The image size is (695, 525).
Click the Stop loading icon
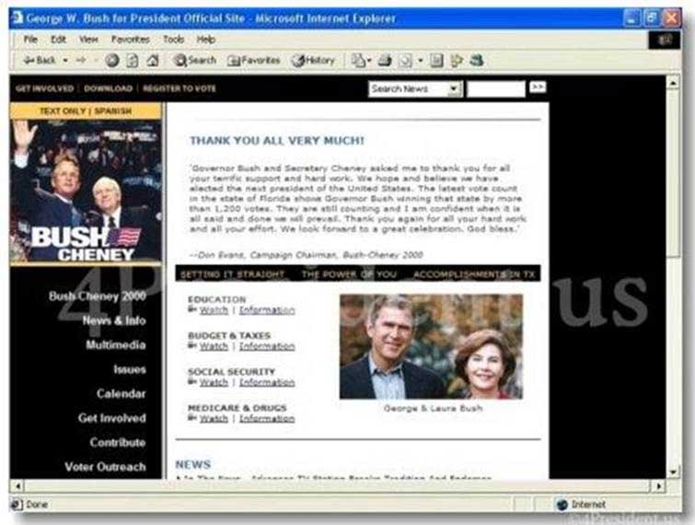tap(111, 60)
